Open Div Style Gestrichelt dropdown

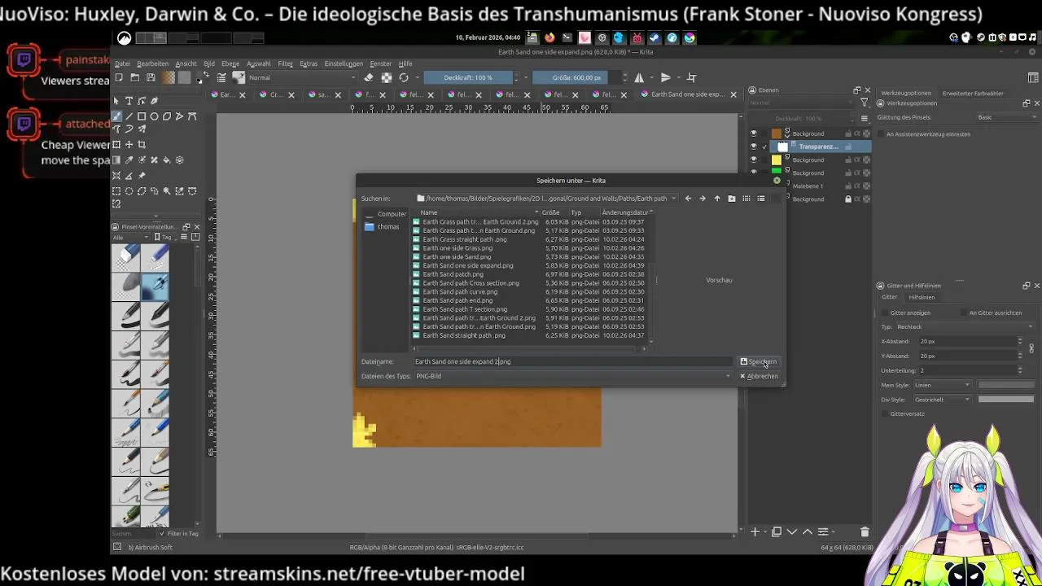click(x=942, y=400)
